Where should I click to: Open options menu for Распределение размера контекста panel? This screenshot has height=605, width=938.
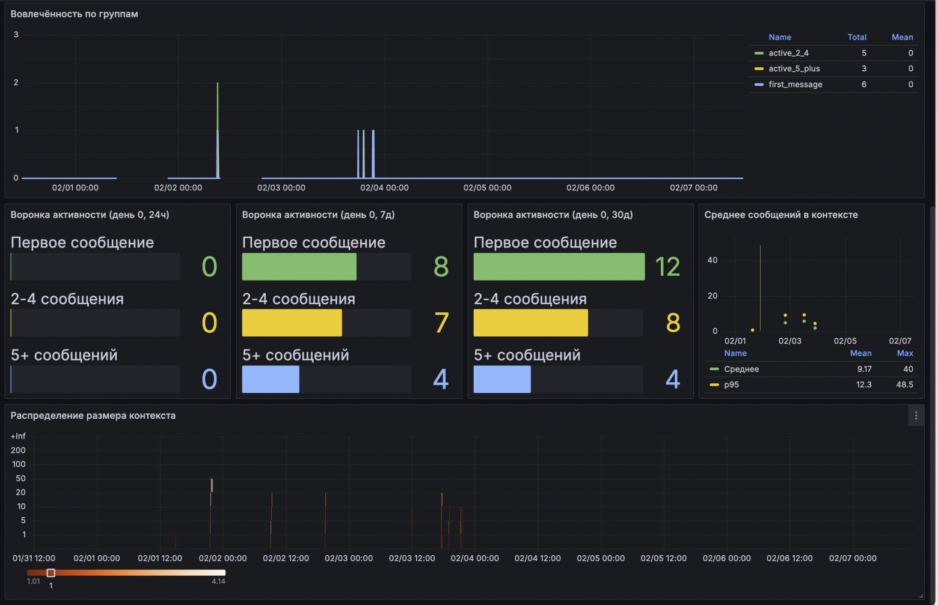pos(916,415)
